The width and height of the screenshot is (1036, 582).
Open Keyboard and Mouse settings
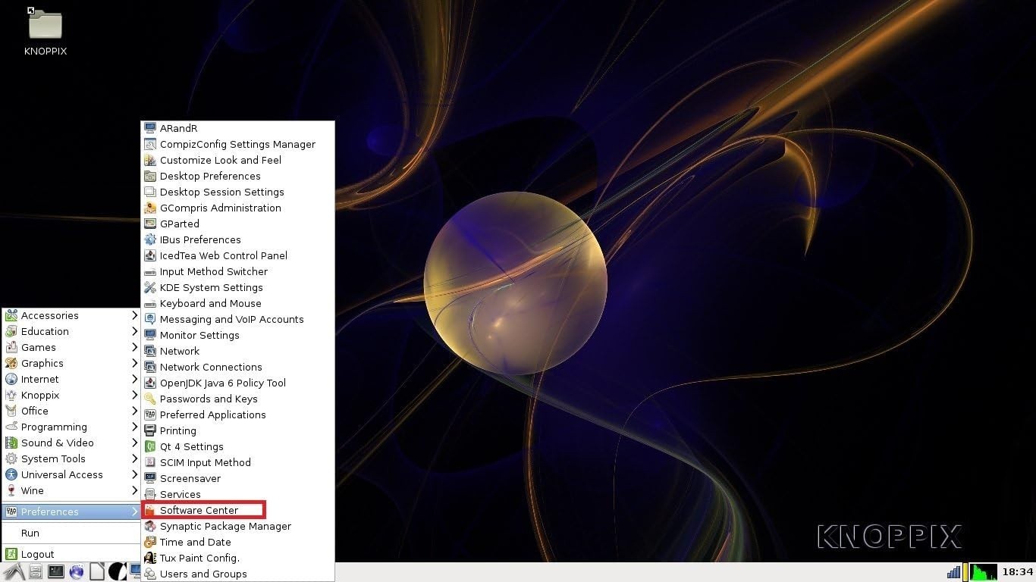point(237,303)
